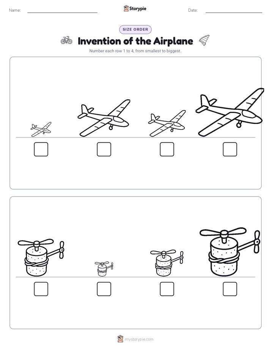Click the bear icon next to mystorypie.com
This screenshot has width=271, height=350.
pyautogui.click(x=120, y=339)
